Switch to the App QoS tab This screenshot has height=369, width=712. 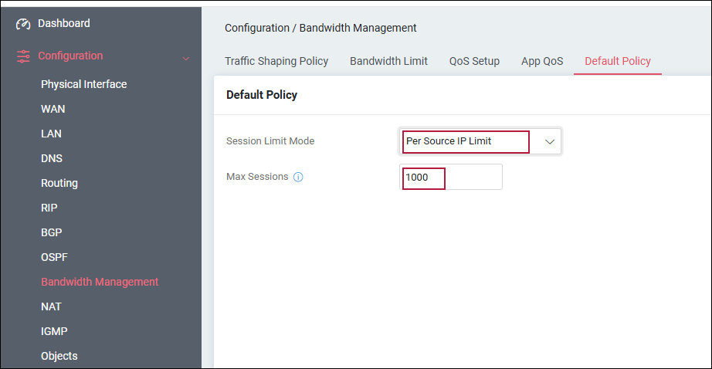click(x=542, y=61)
